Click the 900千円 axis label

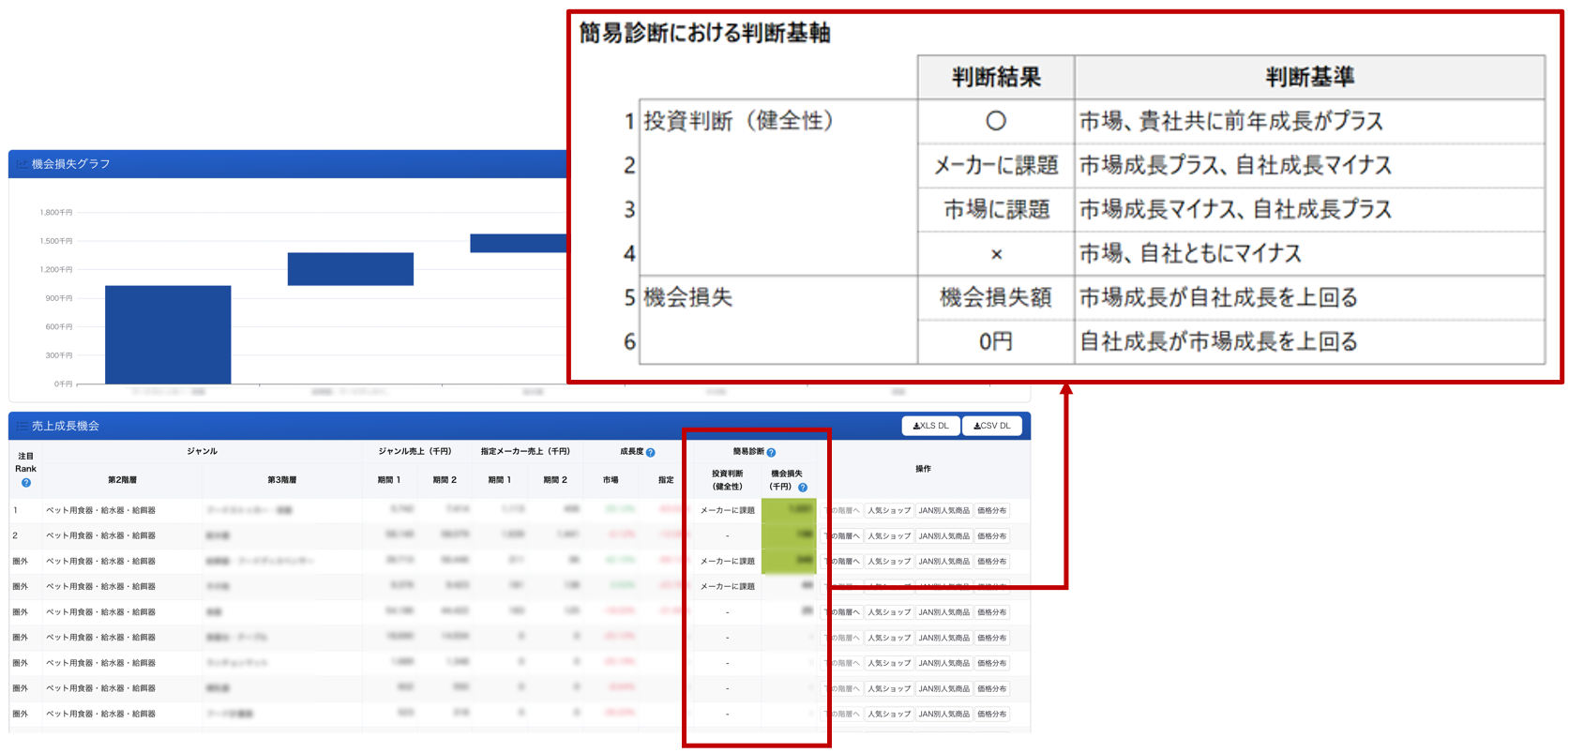coord(59,297)
